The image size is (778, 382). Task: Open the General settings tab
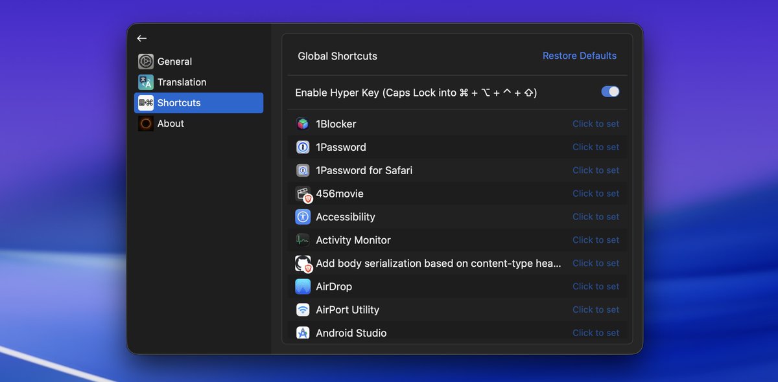[x=198, y=62]
